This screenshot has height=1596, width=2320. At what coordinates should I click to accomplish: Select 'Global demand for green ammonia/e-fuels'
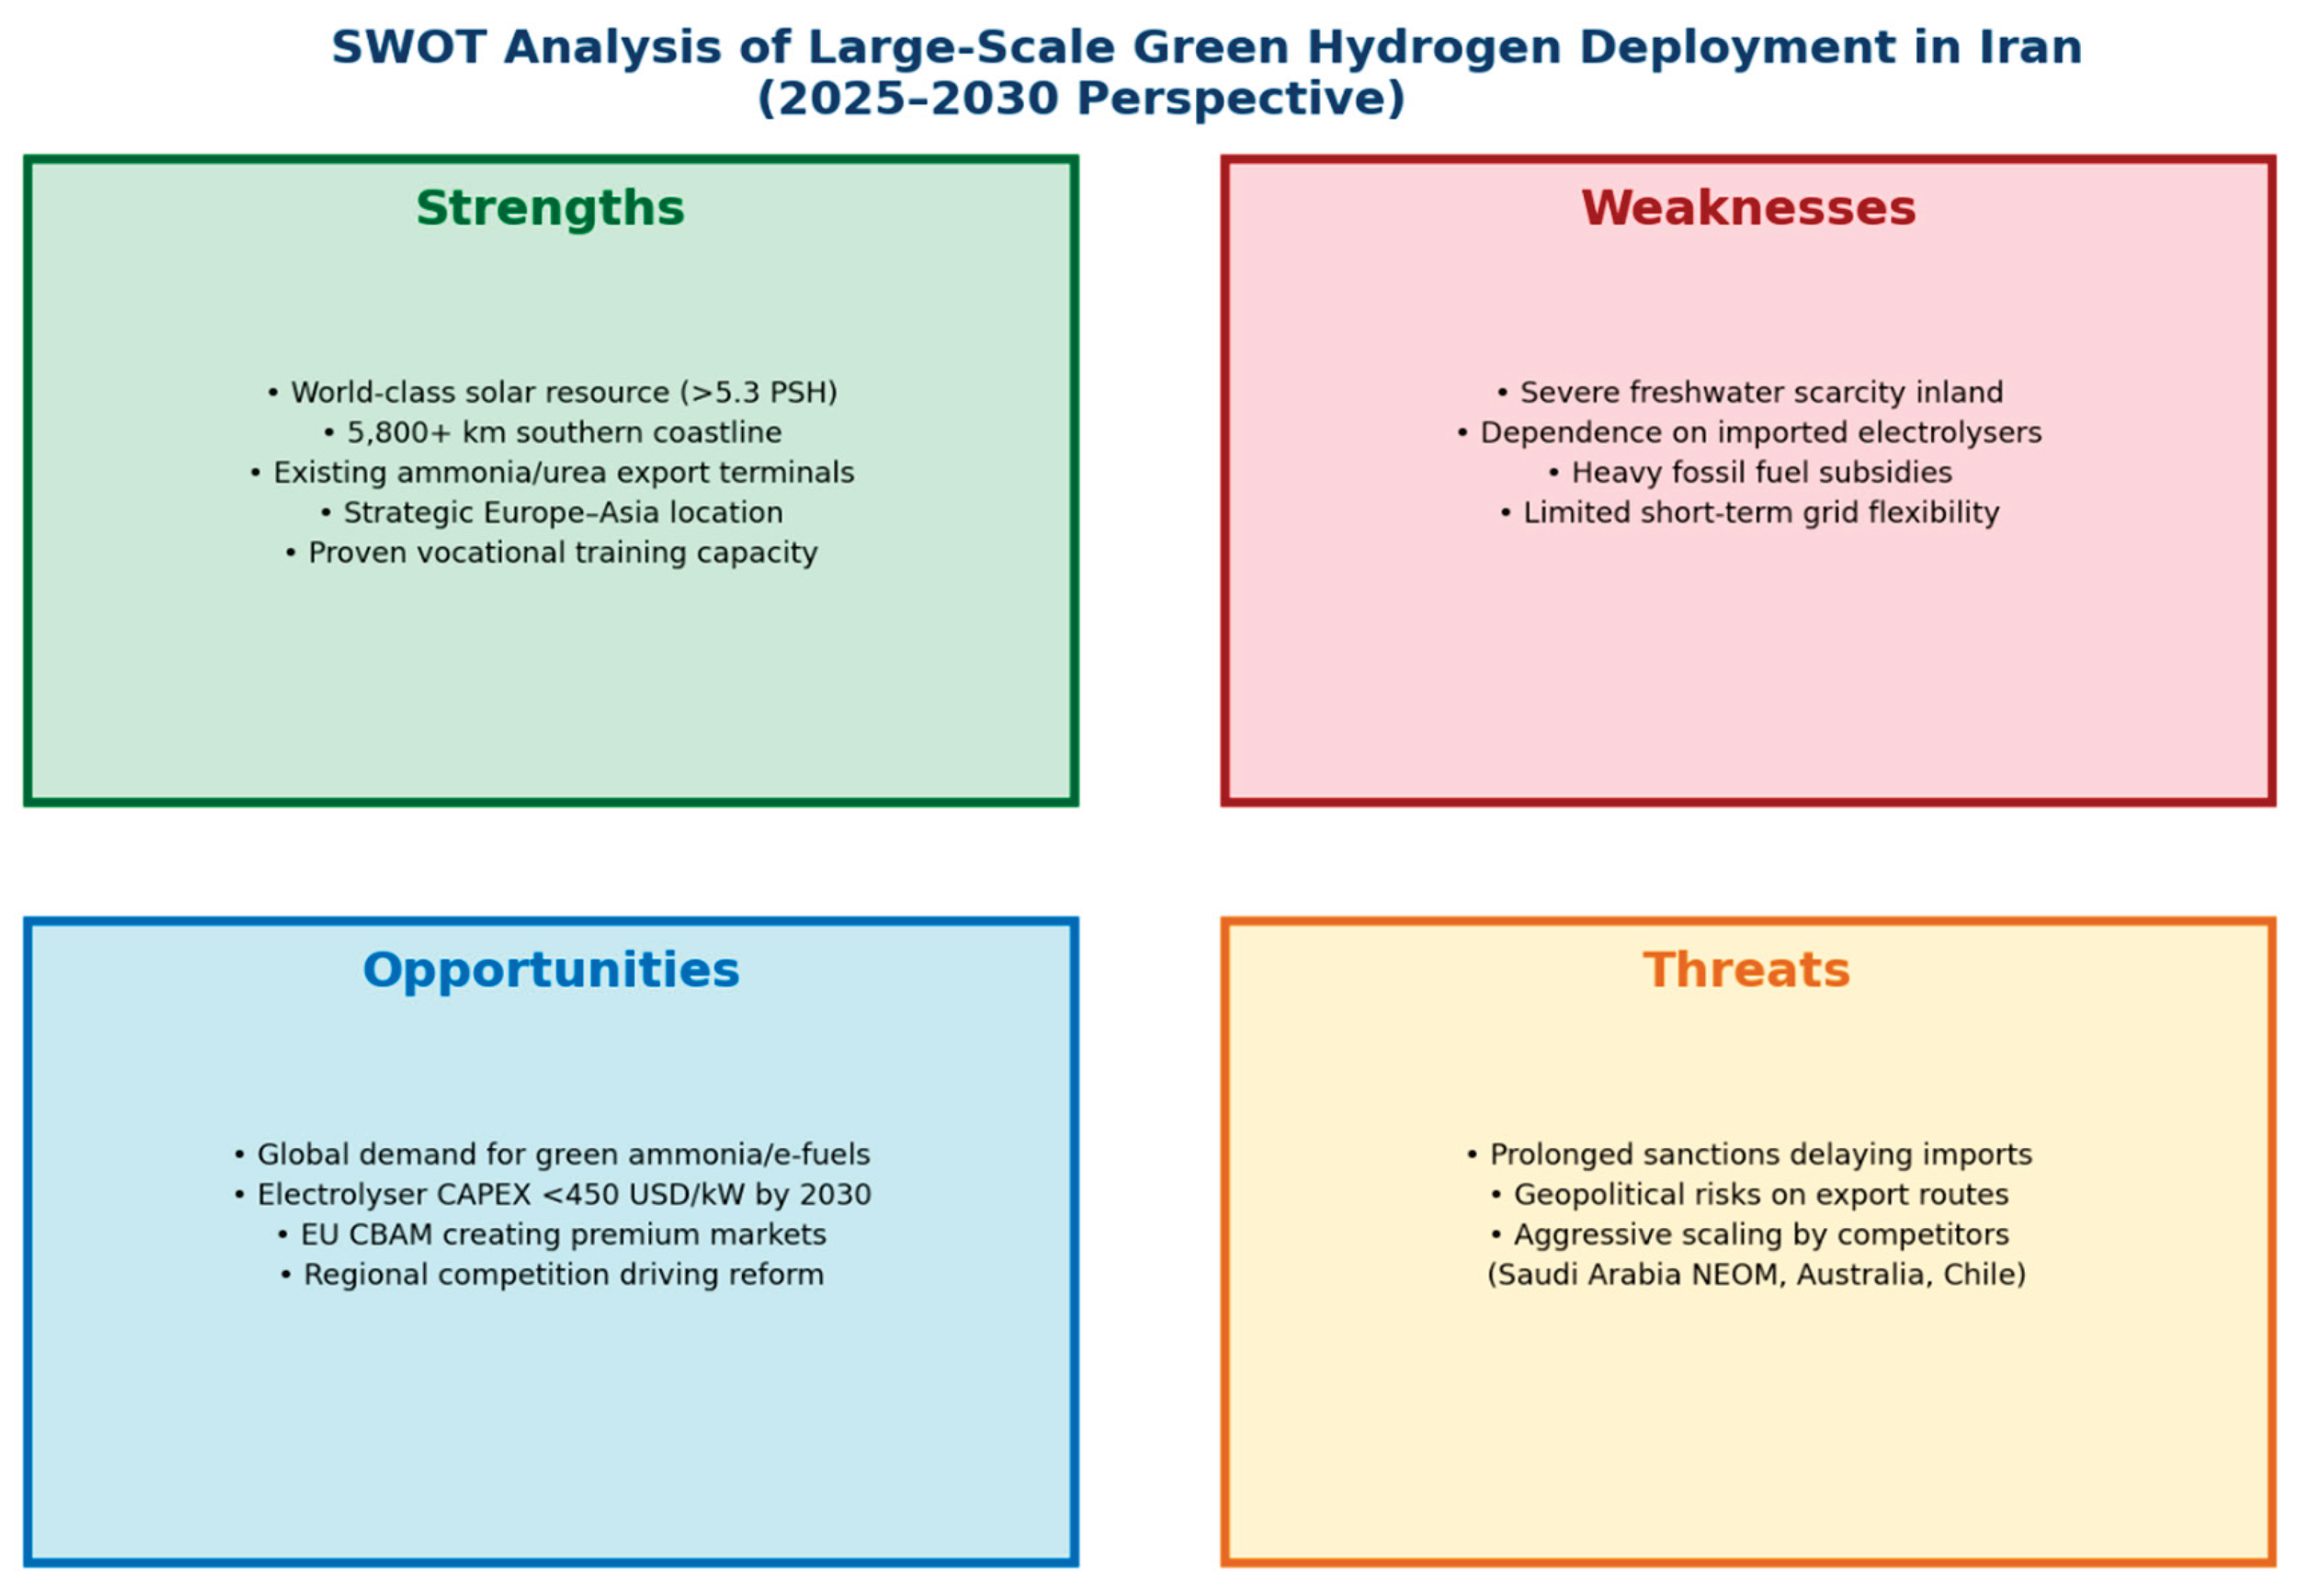(x=552, y=1154)
